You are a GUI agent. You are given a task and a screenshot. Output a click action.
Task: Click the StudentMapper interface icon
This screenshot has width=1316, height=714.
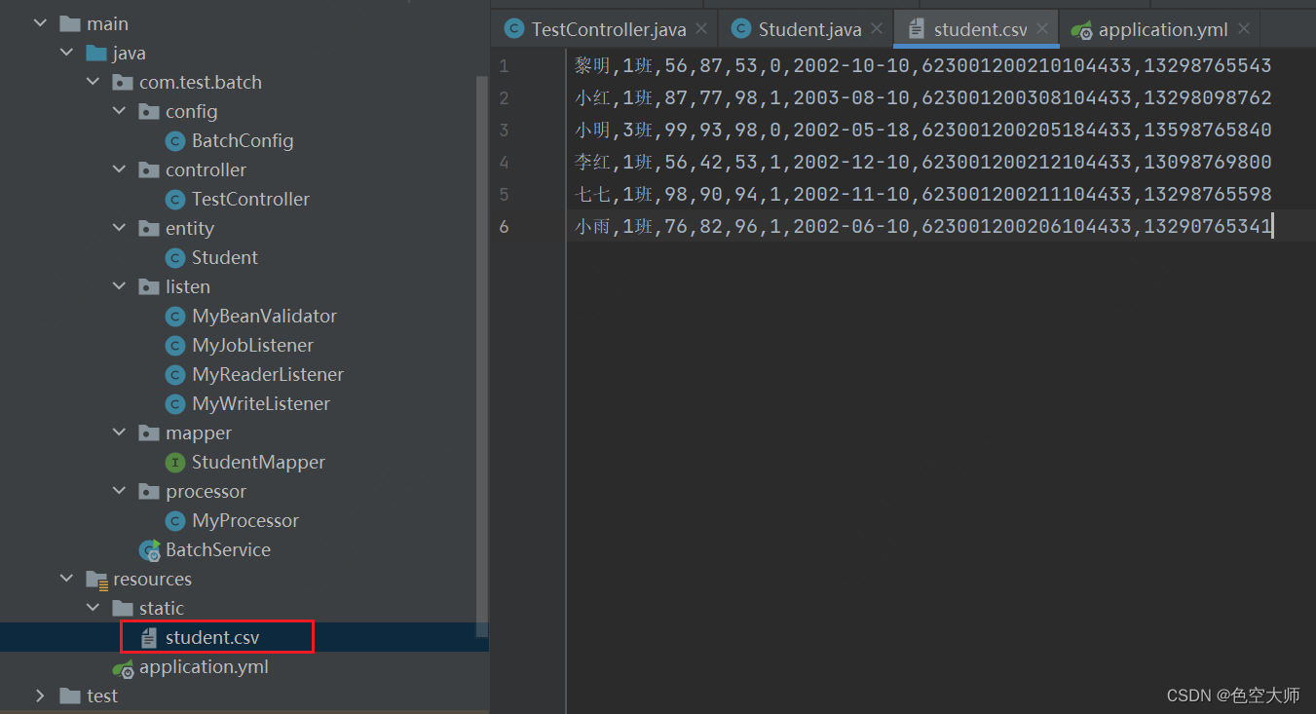(x=175, y=463)
